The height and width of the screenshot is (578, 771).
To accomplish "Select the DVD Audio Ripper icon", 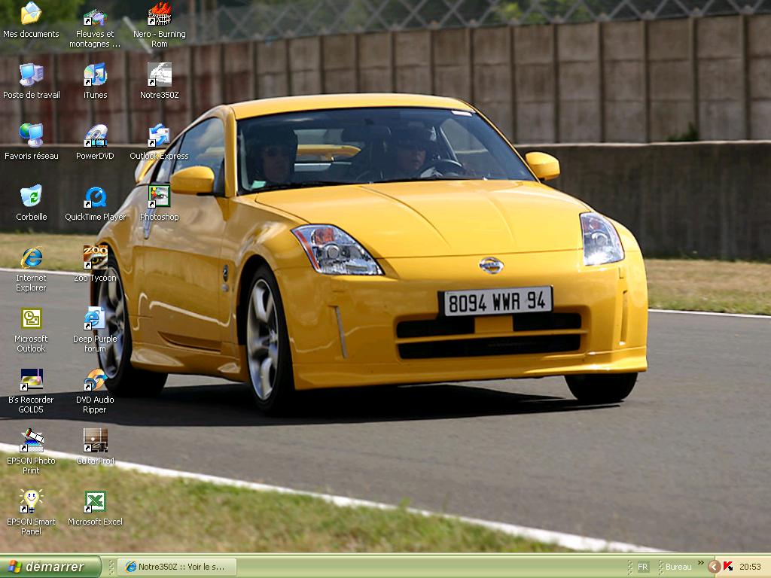I will (x=95, y=380).
